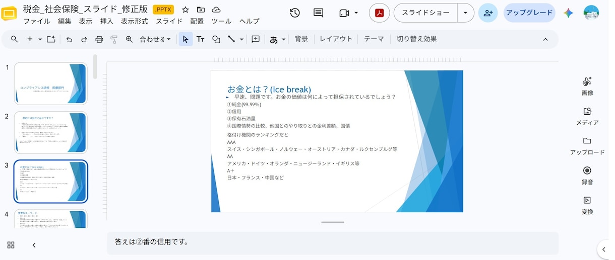Redo the last action

point(84,39)
